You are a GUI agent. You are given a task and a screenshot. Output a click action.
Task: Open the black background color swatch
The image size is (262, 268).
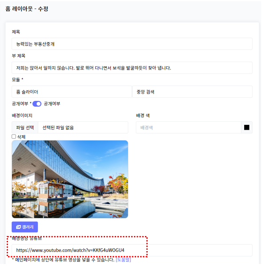pos(246,128)
